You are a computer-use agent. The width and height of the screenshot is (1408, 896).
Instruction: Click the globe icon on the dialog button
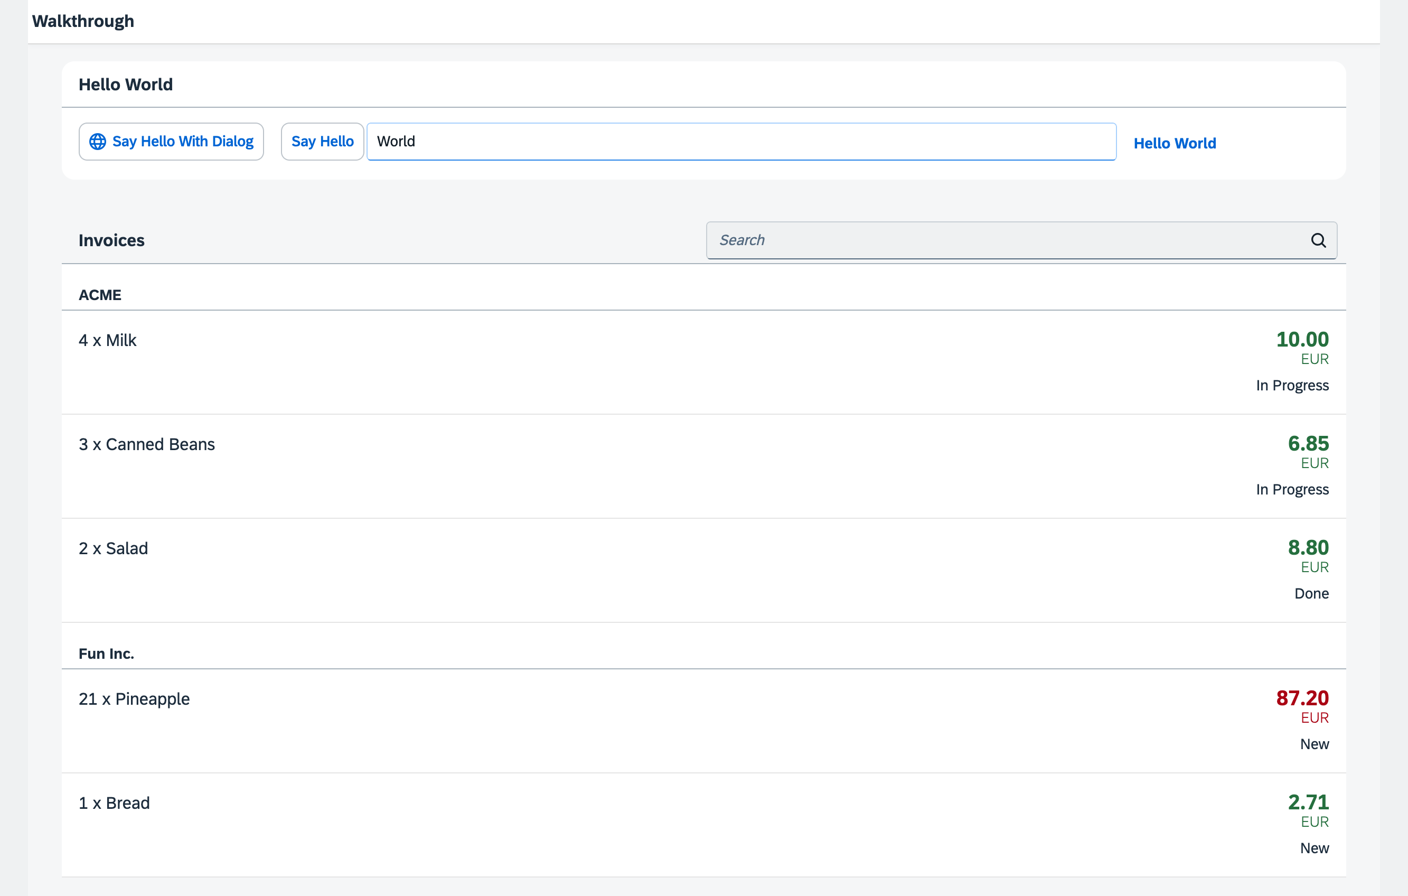(98, 142)
